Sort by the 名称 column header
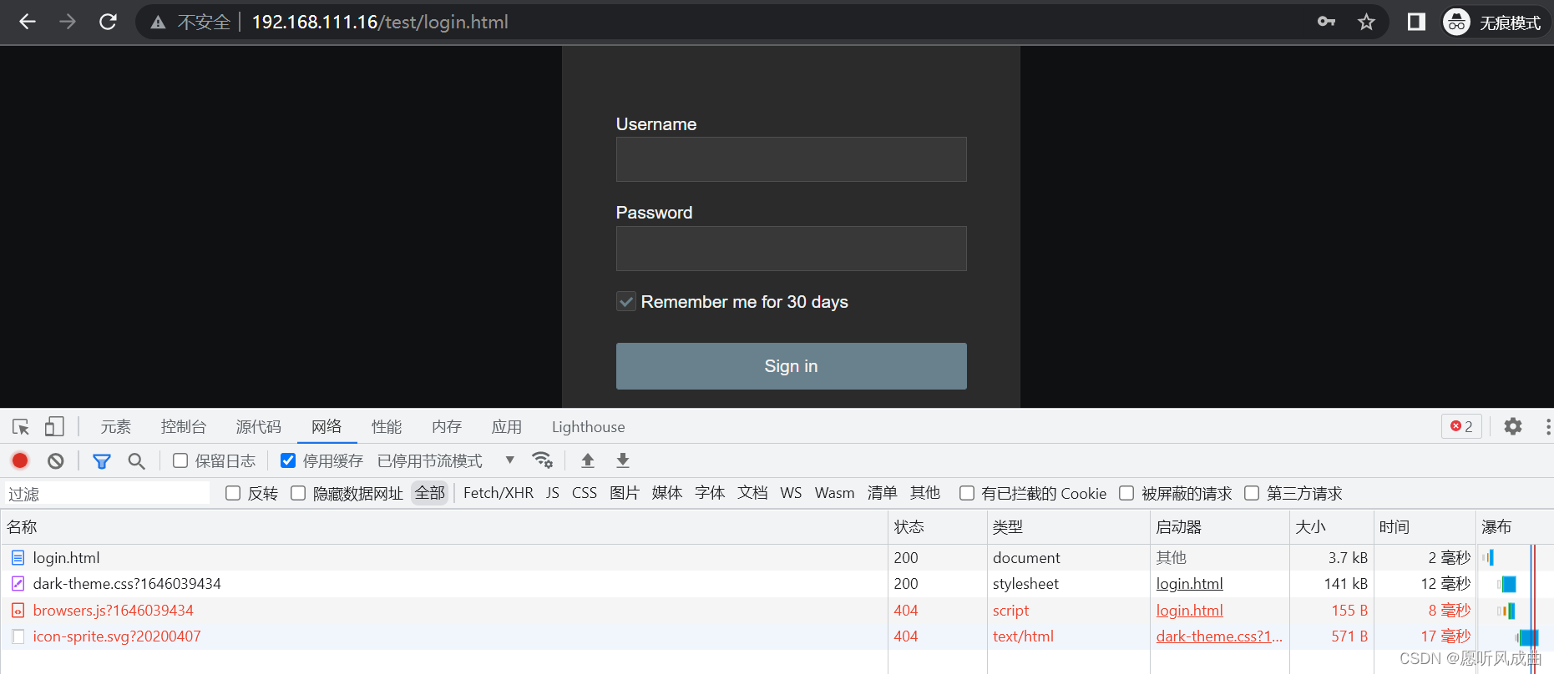 443,527
